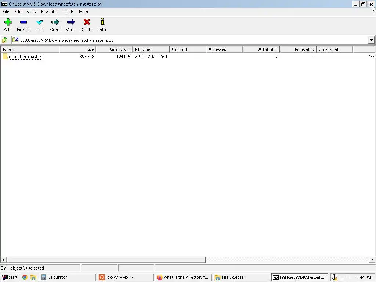Sort by the Attributes column header
Screen dimensions: 376x282
261,50
